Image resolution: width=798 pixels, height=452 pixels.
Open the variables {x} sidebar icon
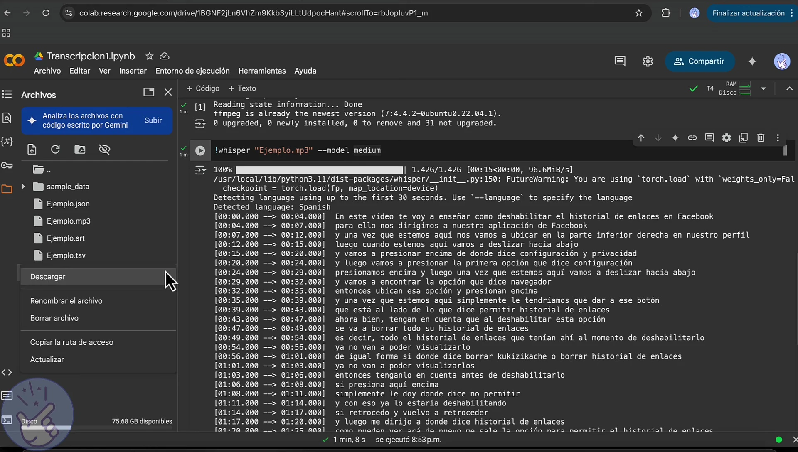coord(7,141)
